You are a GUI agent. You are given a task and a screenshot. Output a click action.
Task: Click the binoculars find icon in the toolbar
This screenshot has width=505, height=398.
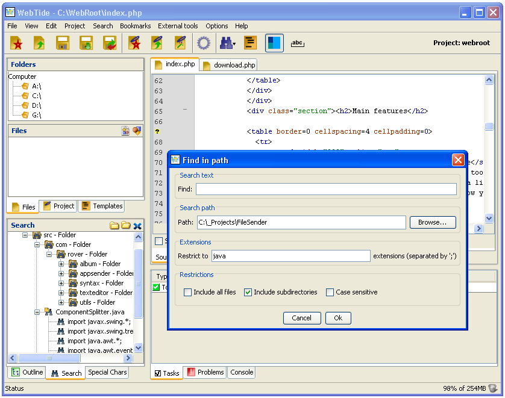point(227,43)
